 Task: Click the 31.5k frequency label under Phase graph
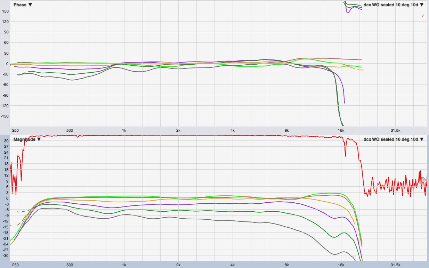[x=395, y=130]
